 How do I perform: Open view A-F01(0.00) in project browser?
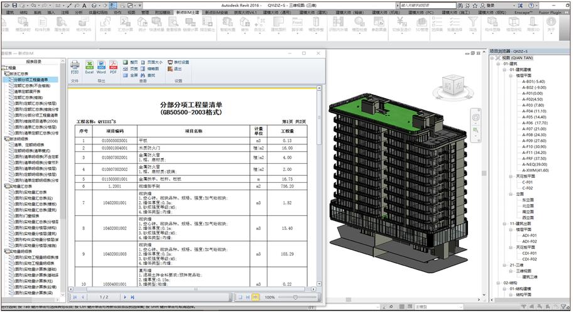pyautogui.click(x=532, y=94)
